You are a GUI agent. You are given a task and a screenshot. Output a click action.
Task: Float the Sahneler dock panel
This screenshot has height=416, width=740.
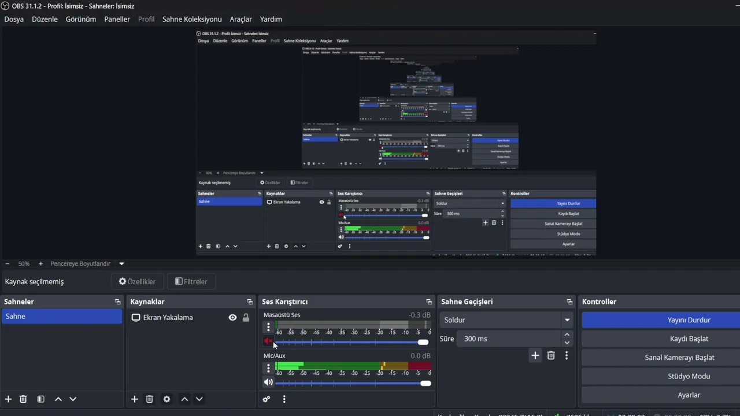(118, 302)
